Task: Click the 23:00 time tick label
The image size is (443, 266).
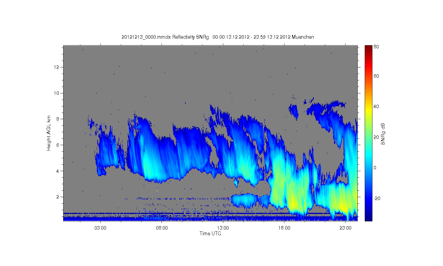Action: pyautogui.click(x=346, y=228)
